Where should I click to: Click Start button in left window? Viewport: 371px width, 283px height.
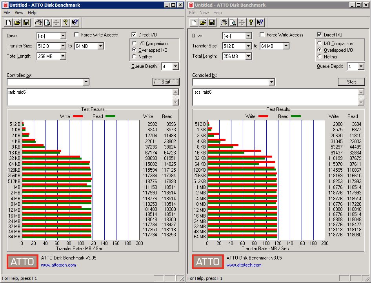coord(166,82)
